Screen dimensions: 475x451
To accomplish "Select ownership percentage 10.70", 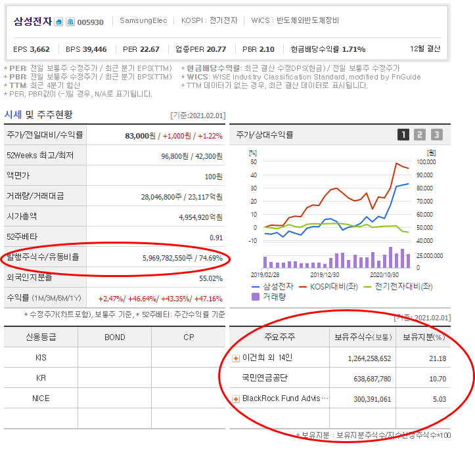I will pyautogui.click(x=438, y=379).
